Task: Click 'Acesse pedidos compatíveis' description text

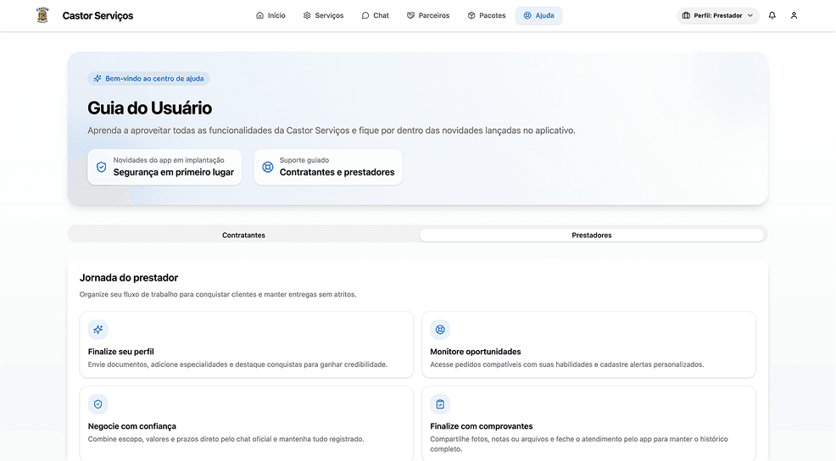Action: point(567,364)
